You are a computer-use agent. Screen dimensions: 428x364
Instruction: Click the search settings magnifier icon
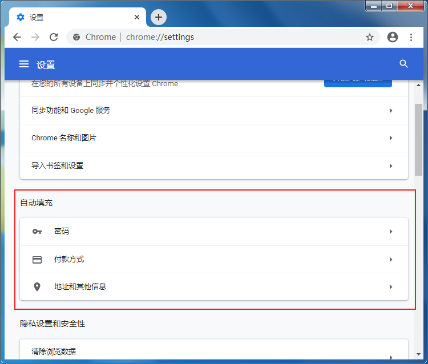click(x=403, y=64)
